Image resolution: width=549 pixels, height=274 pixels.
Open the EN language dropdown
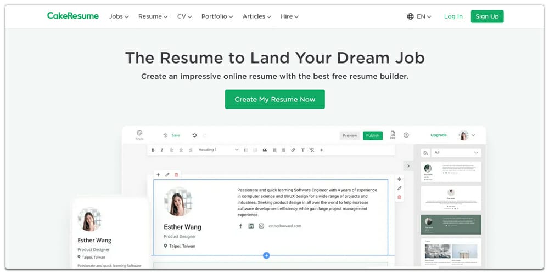[x=424, y=16]
